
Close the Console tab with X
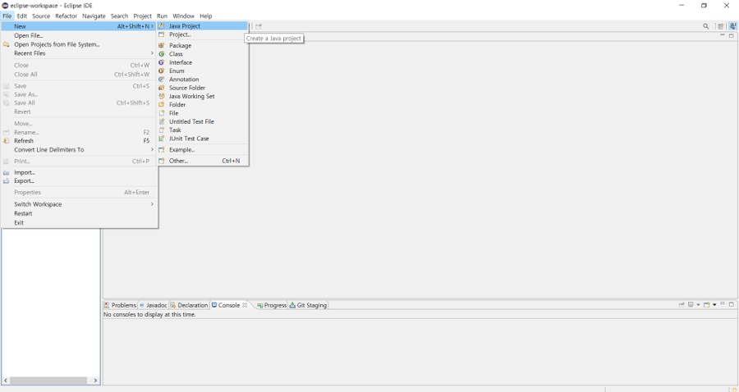point(245,305)
